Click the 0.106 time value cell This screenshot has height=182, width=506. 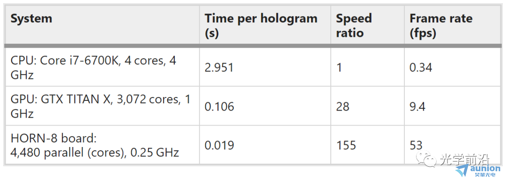tap(219, 106)
